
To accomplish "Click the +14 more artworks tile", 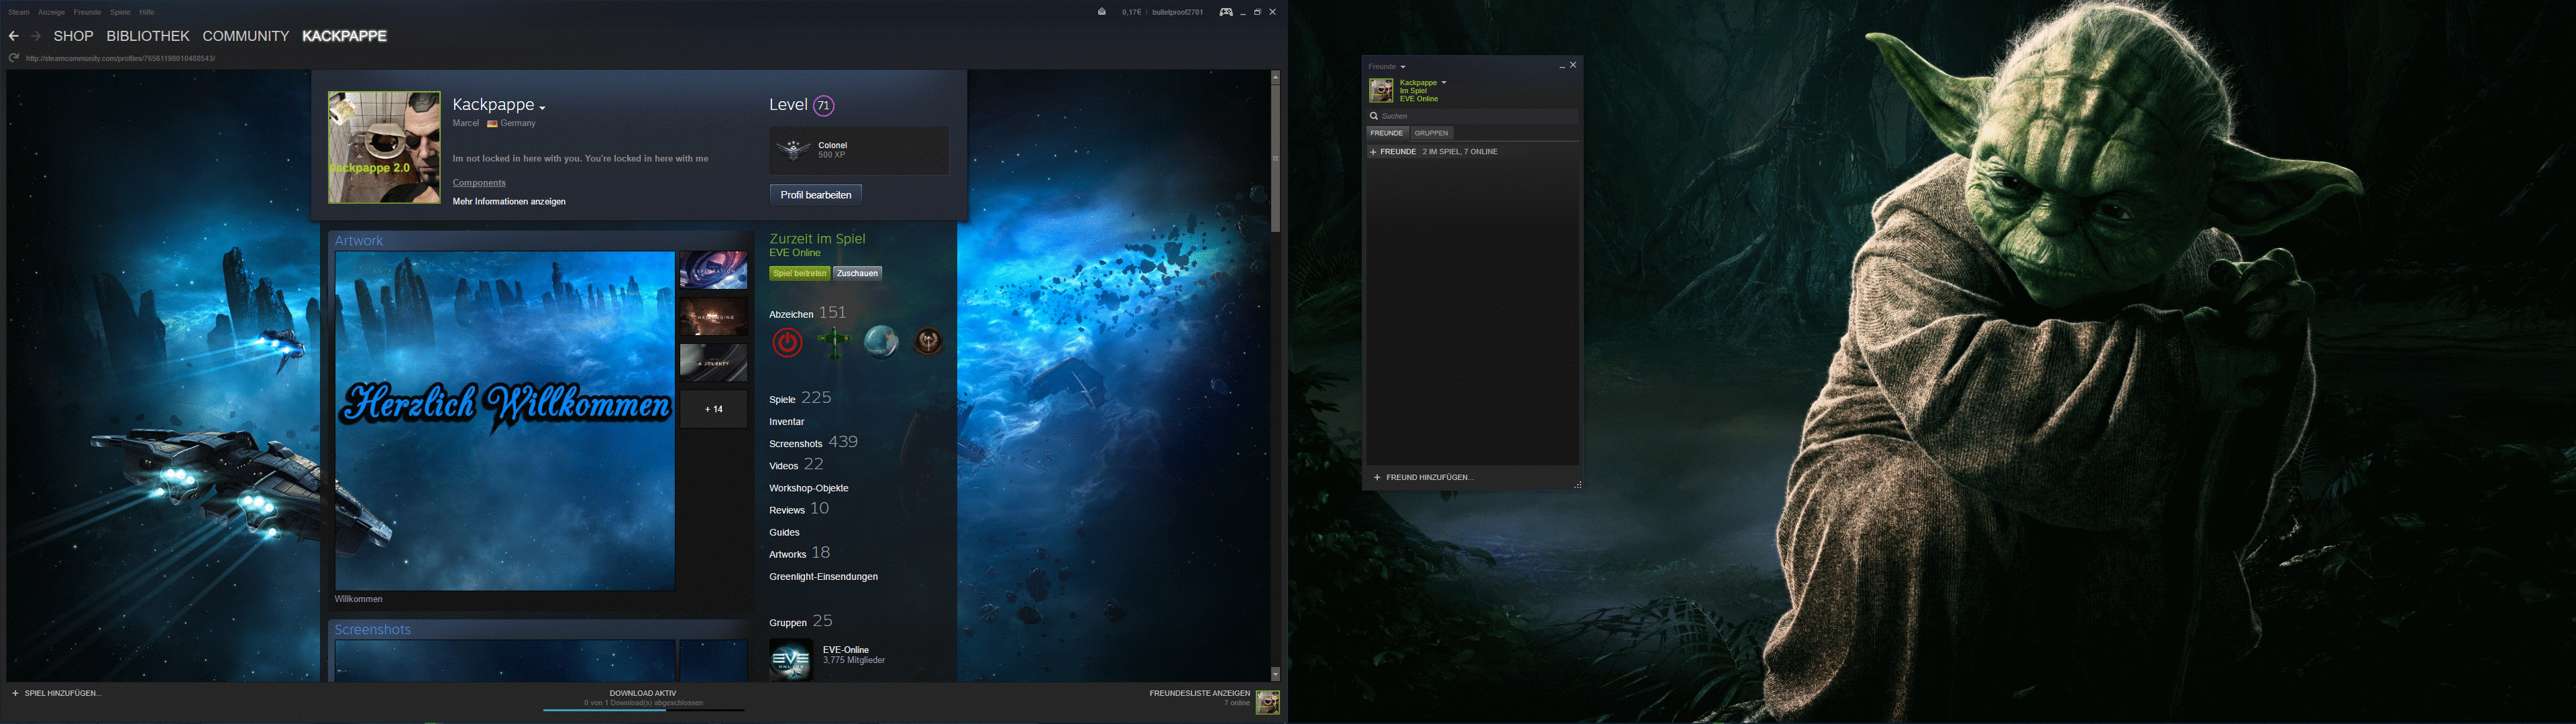I will [714, 409].
